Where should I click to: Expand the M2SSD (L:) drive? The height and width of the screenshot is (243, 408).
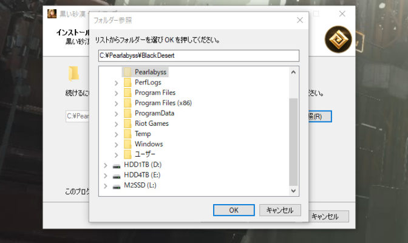coord(106,186)
